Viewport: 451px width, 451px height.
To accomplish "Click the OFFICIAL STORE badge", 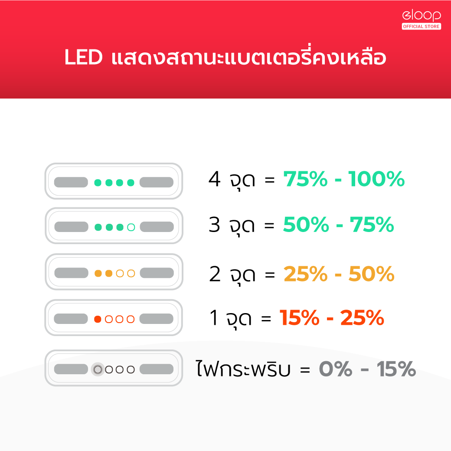I will [x=422, y=27].
